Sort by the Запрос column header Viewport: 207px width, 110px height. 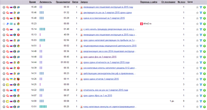point(84,2)
